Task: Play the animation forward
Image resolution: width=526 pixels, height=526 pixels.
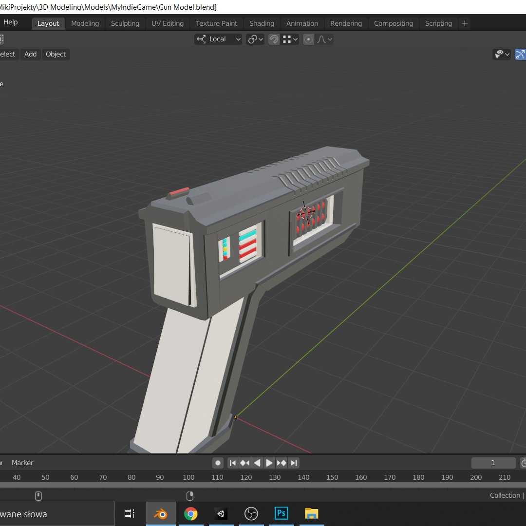Action: pos(269,463)
